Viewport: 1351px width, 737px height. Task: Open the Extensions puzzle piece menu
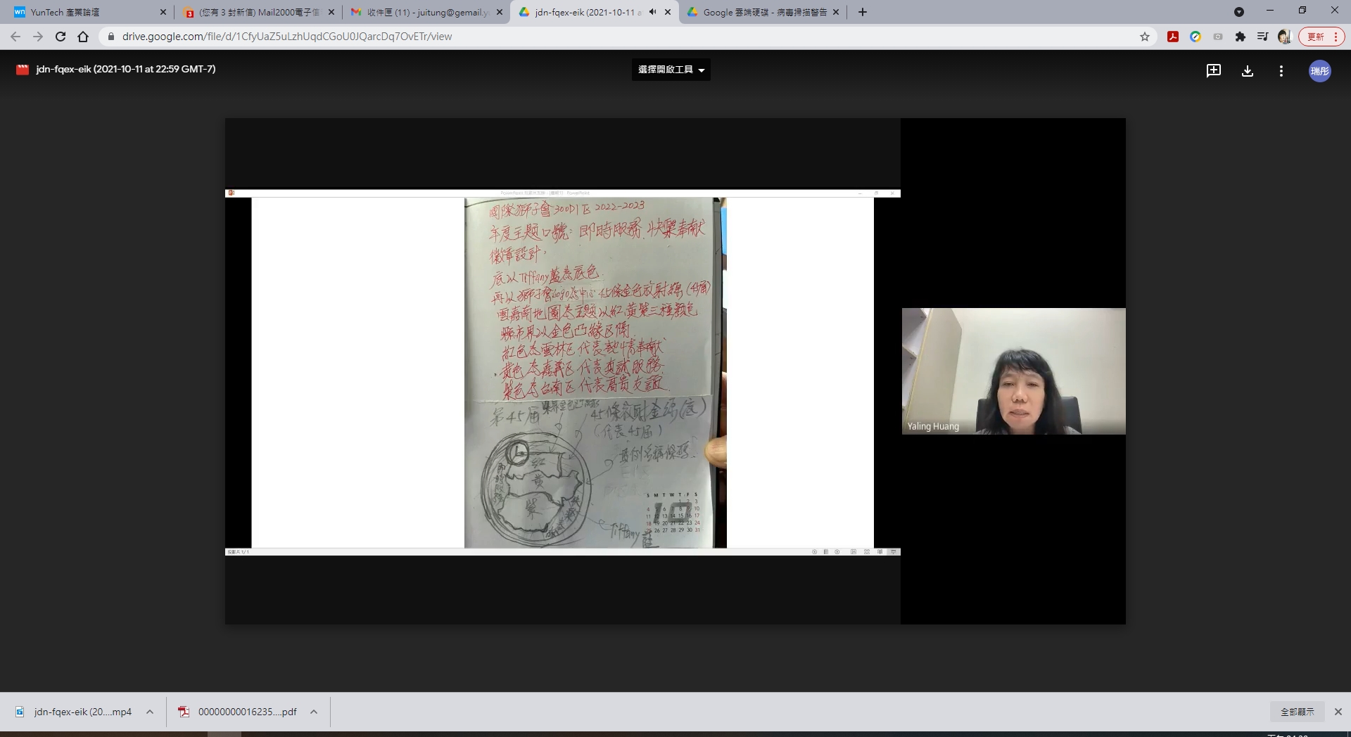[x=1240, y=37]
